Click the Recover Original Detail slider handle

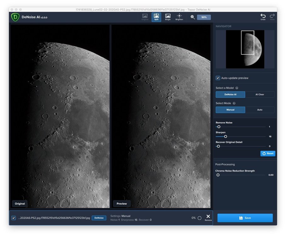tap(218, 146)
